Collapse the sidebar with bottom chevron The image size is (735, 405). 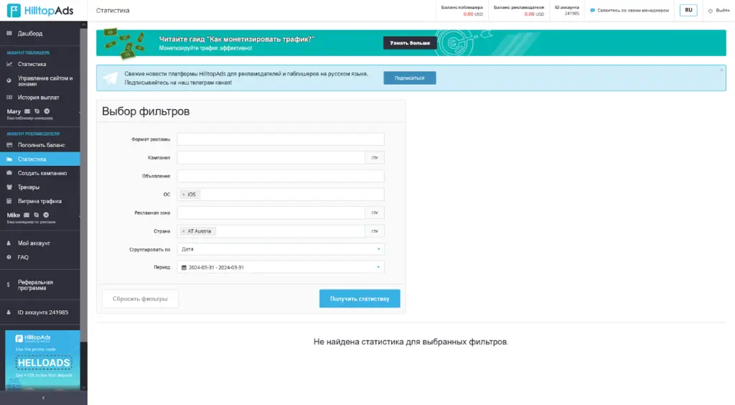[43, 398]
